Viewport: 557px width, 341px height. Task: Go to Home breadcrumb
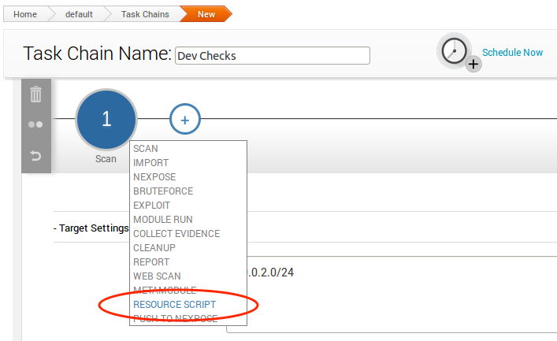click(x=25, y=14)
